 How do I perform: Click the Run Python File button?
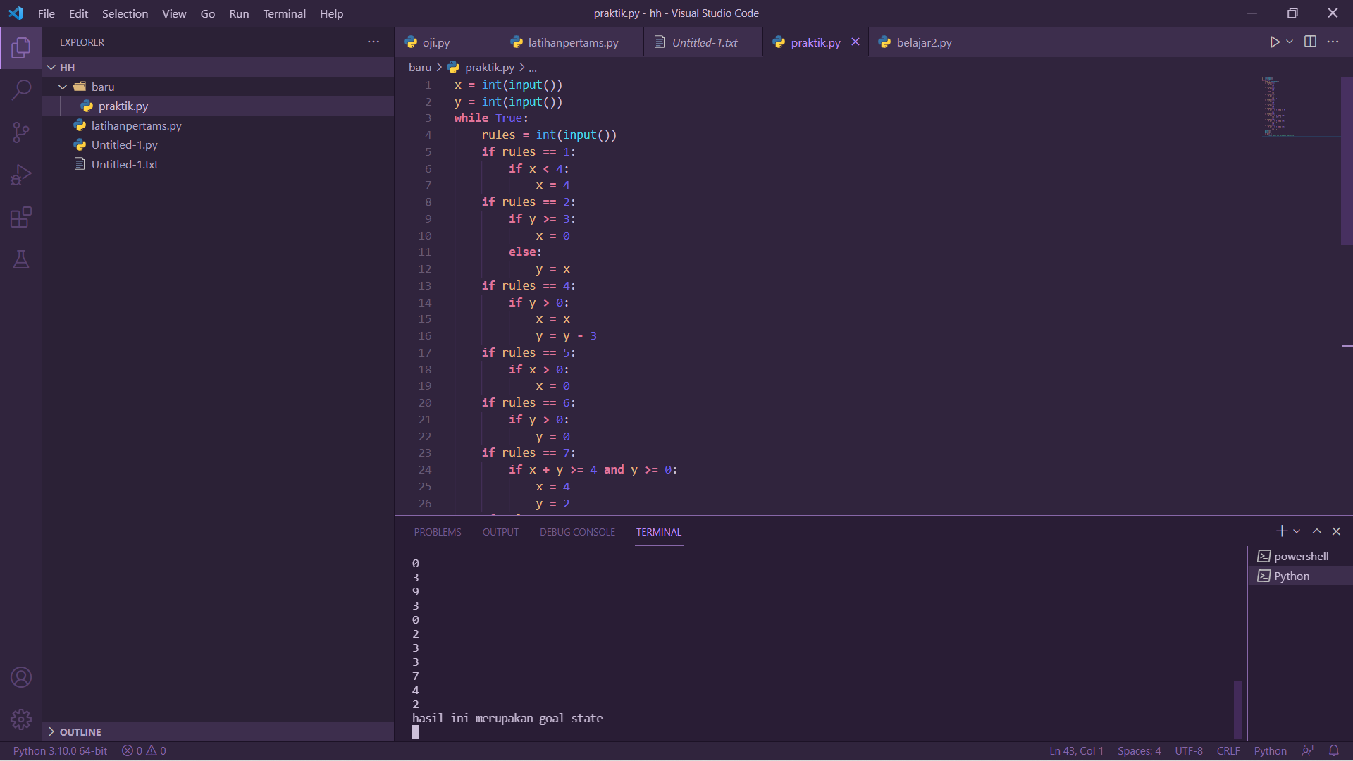[x=1275, y=42]
